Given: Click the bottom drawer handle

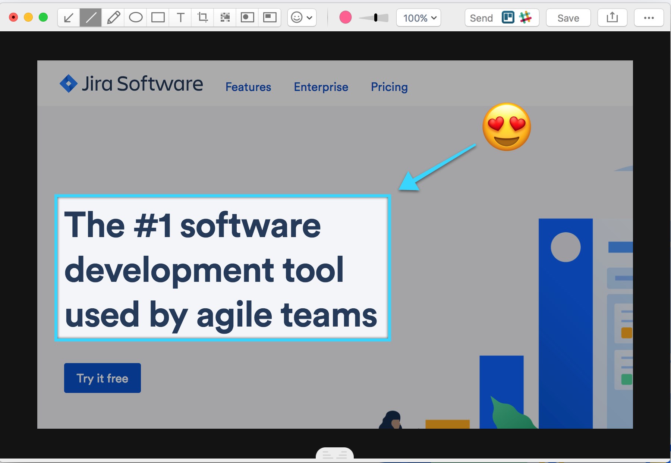Looking at the screenshot, I should 334,454.
